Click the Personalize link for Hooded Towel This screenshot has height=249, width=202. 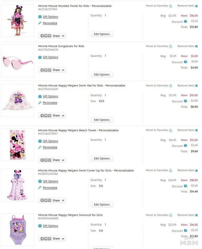(50, 23)
